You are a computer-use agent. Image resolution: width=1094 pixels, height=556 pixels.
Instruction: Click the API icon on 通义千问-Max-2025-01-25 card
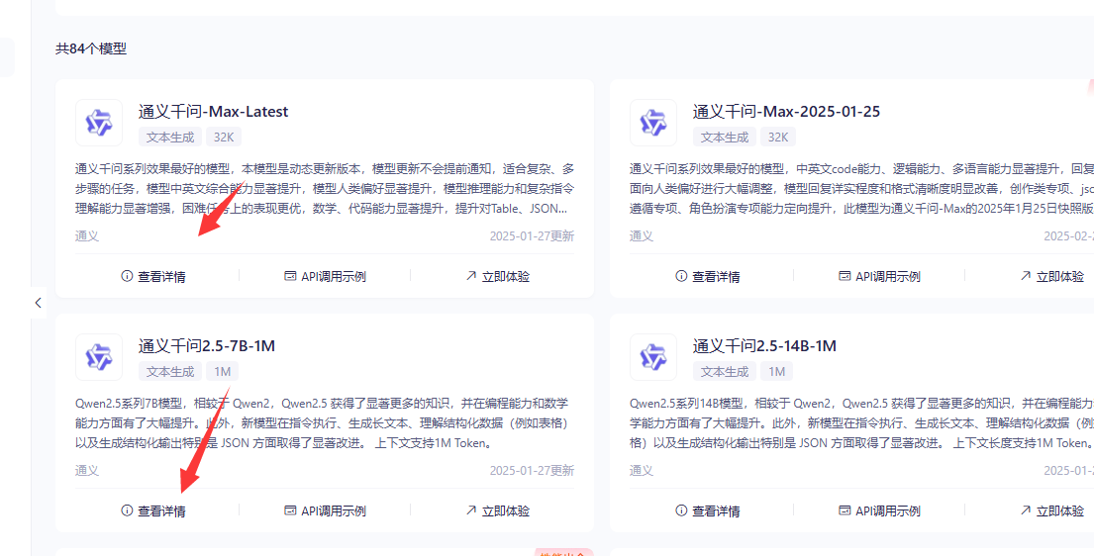click(845, 276)
